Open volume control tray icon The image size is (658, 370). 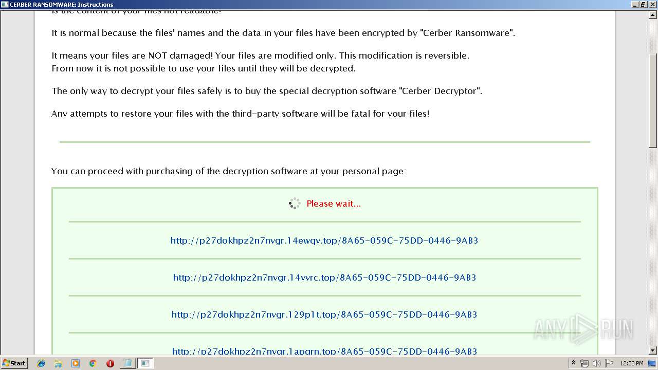(597, 363)
